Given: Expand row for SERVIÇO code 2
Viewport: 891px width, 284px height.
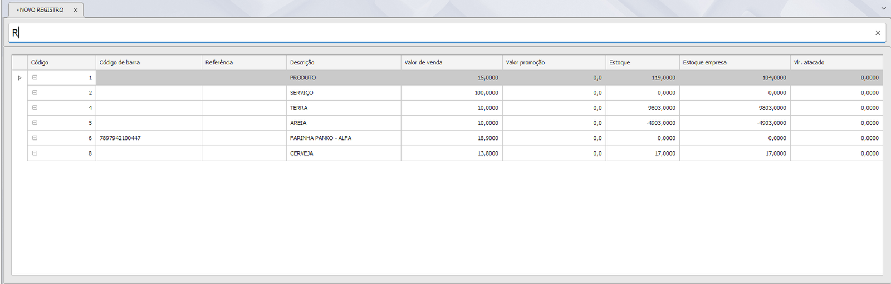Looking at the screenshot, I should [x=35, y=93].
